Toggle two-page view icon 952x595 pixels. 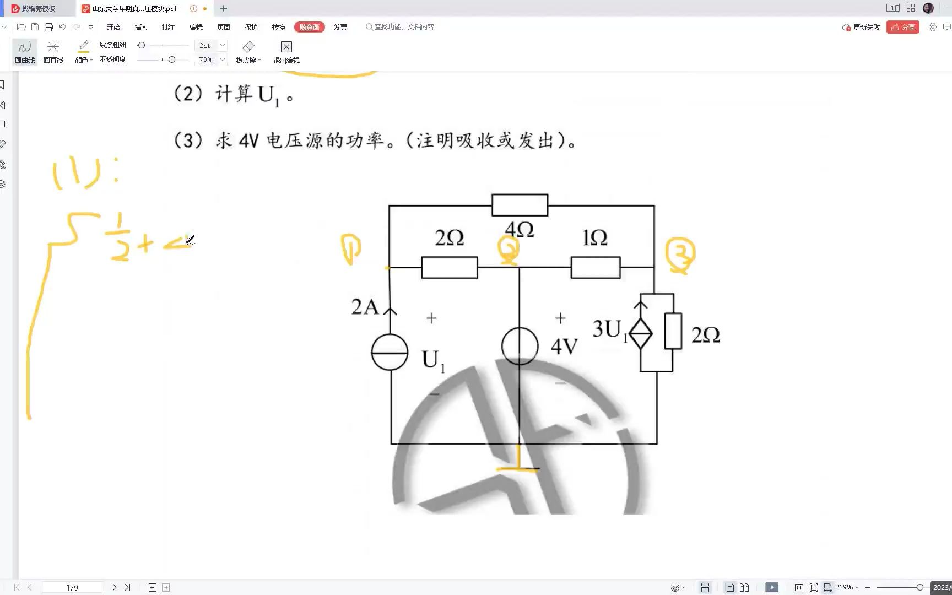pos(744,588)
